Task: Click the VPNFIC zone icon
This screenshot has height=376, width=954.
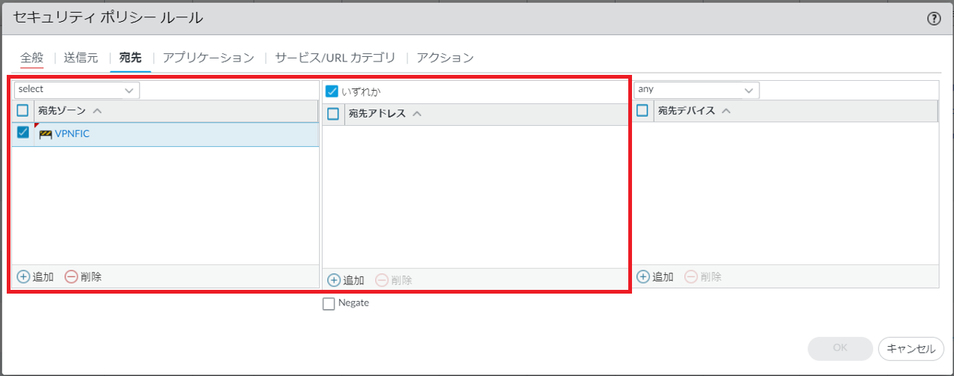Action: [46, 134]
